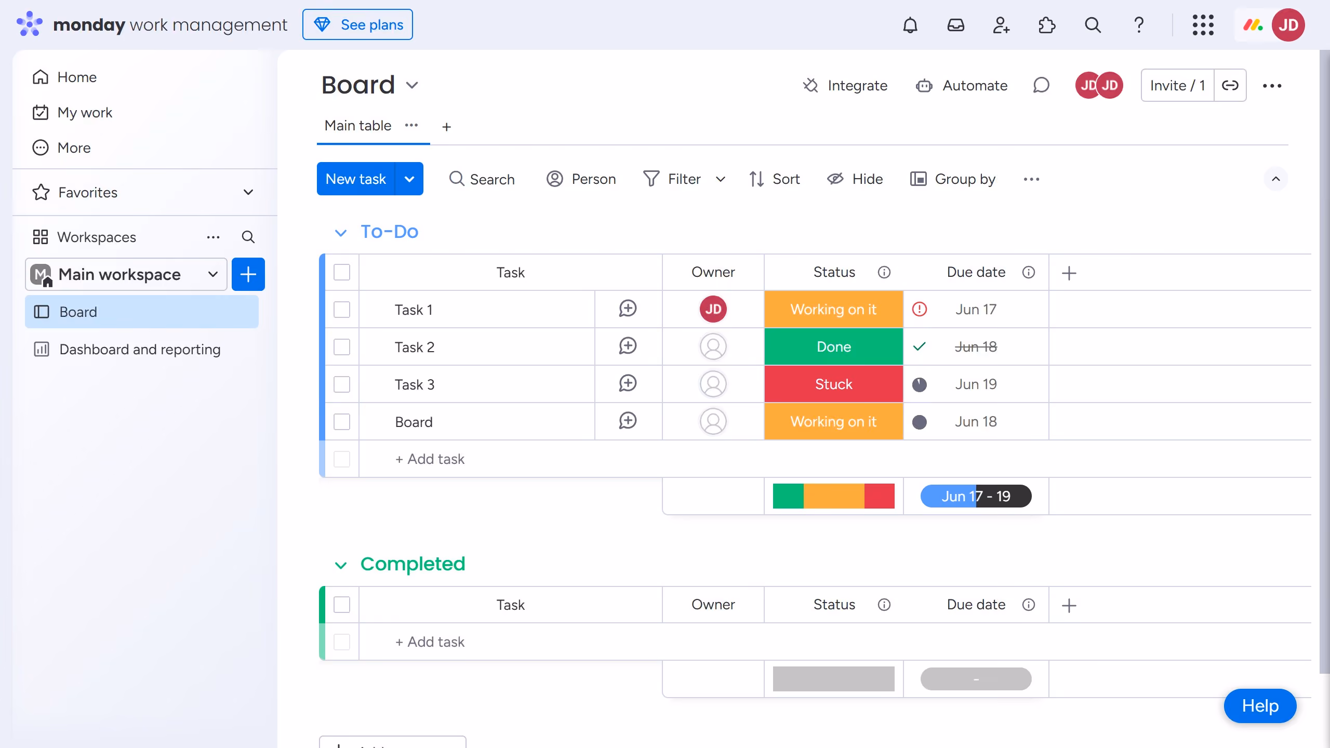Check the Task 2 row checkbox
The height and width of the screenshot is (748, 1330).
coord(342,347)
